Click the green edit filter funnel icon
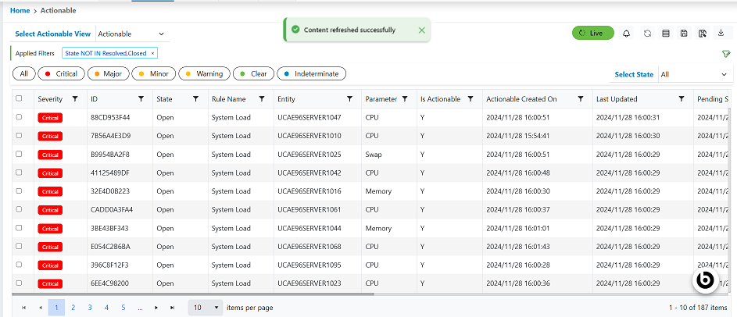The width and height of the screenshot is (737, 317). 725,54
